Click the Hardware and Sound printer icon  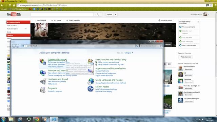tap(43, 81)
